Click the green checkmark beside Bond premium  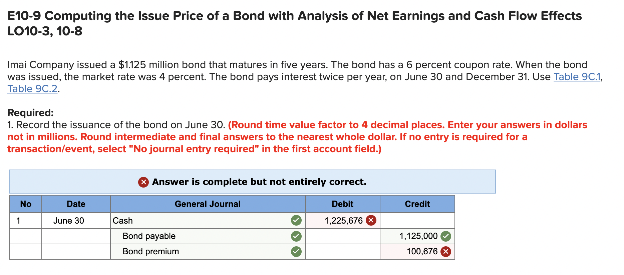[x=296, y=251]
